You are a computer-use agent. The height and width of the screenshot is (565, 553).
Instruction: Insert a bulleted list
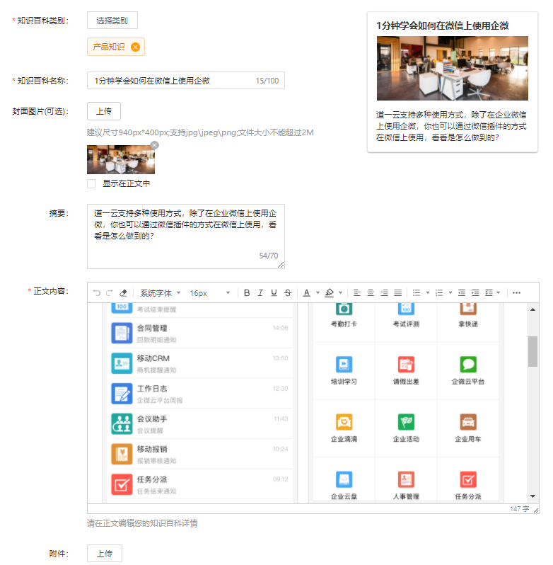417,293
